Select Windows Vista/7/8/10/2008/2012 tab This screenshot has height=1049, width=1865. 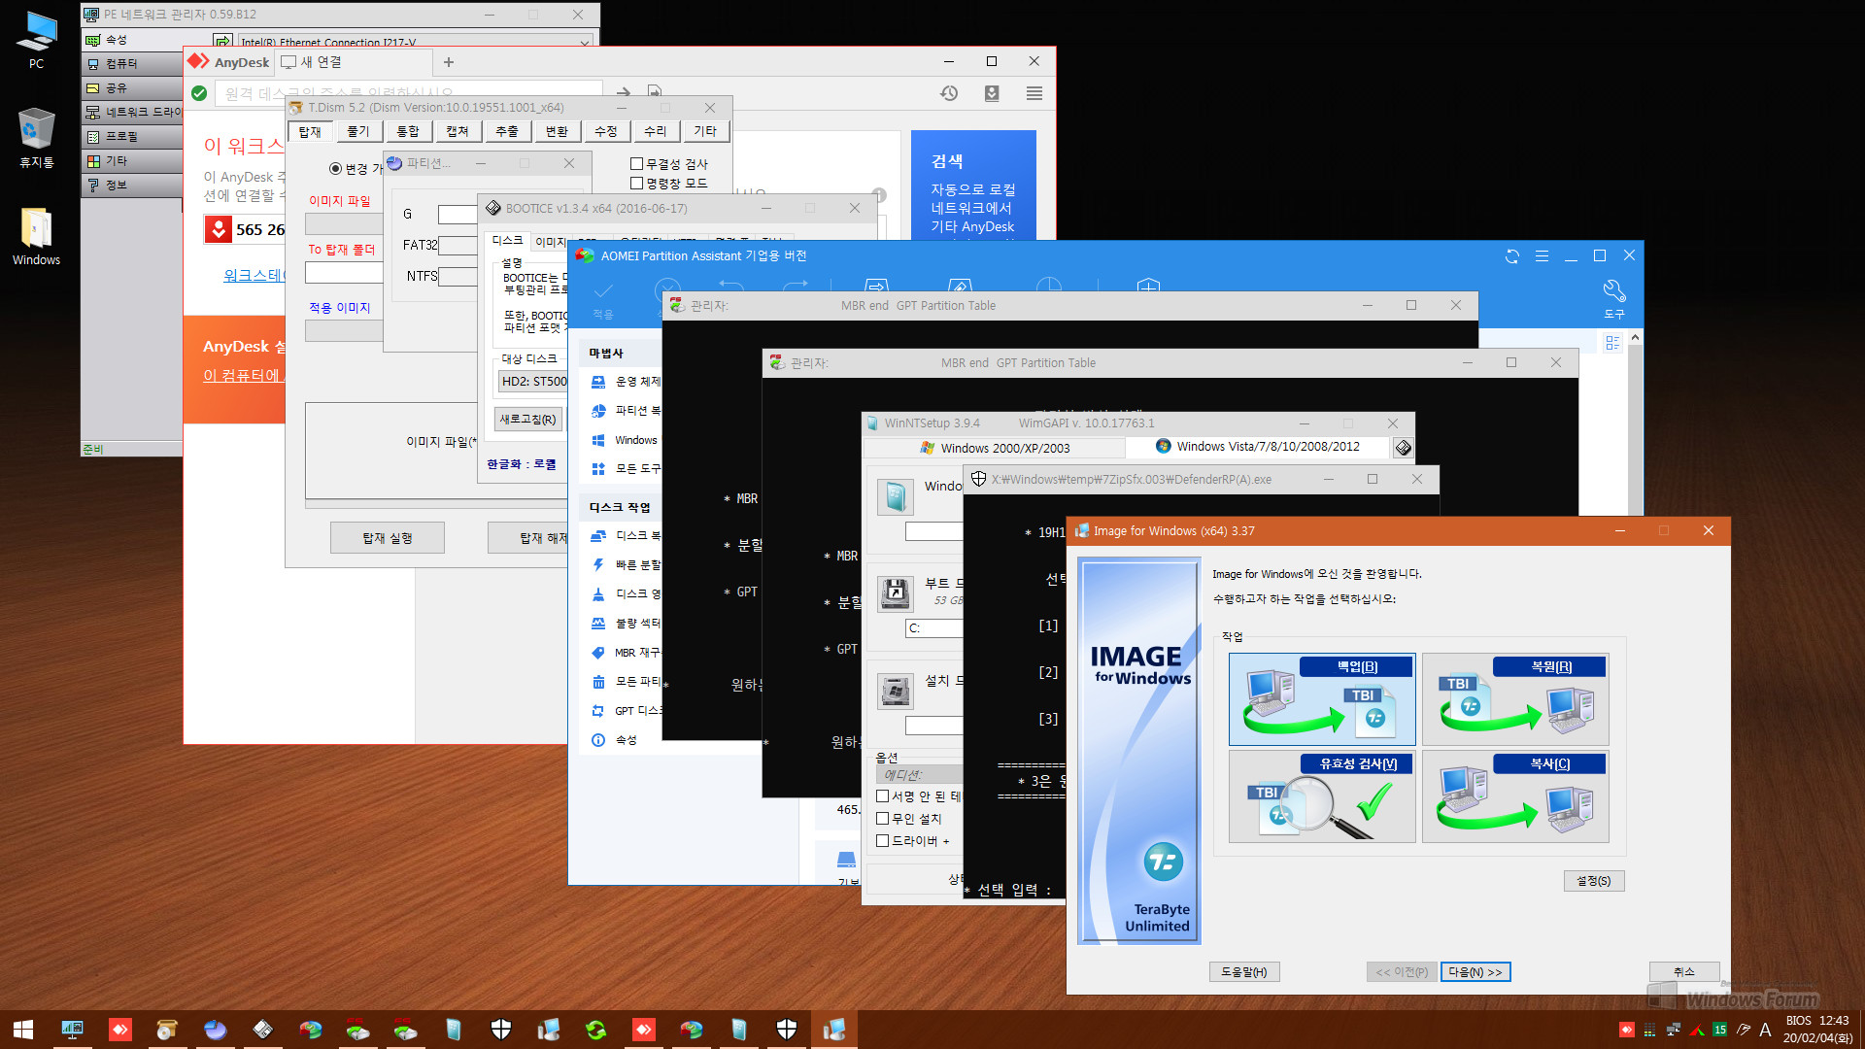[1258, 447]
